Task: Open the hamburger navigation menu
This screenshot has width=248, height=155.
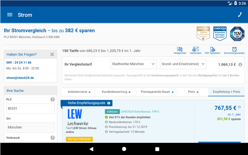Action: click(x=10, y=15)
